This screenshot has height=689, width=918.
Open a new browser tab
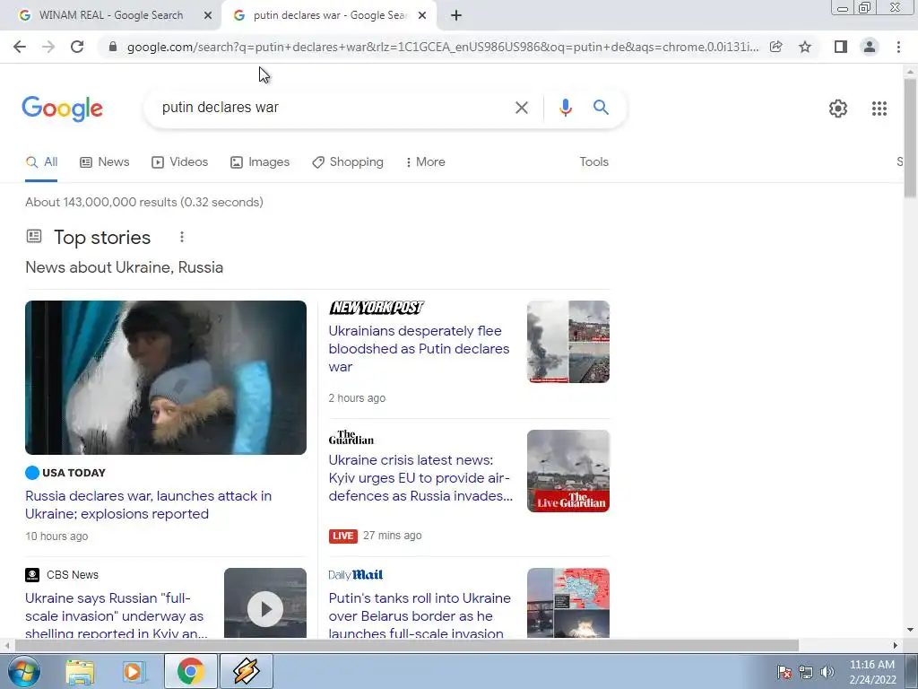point(456,16)
